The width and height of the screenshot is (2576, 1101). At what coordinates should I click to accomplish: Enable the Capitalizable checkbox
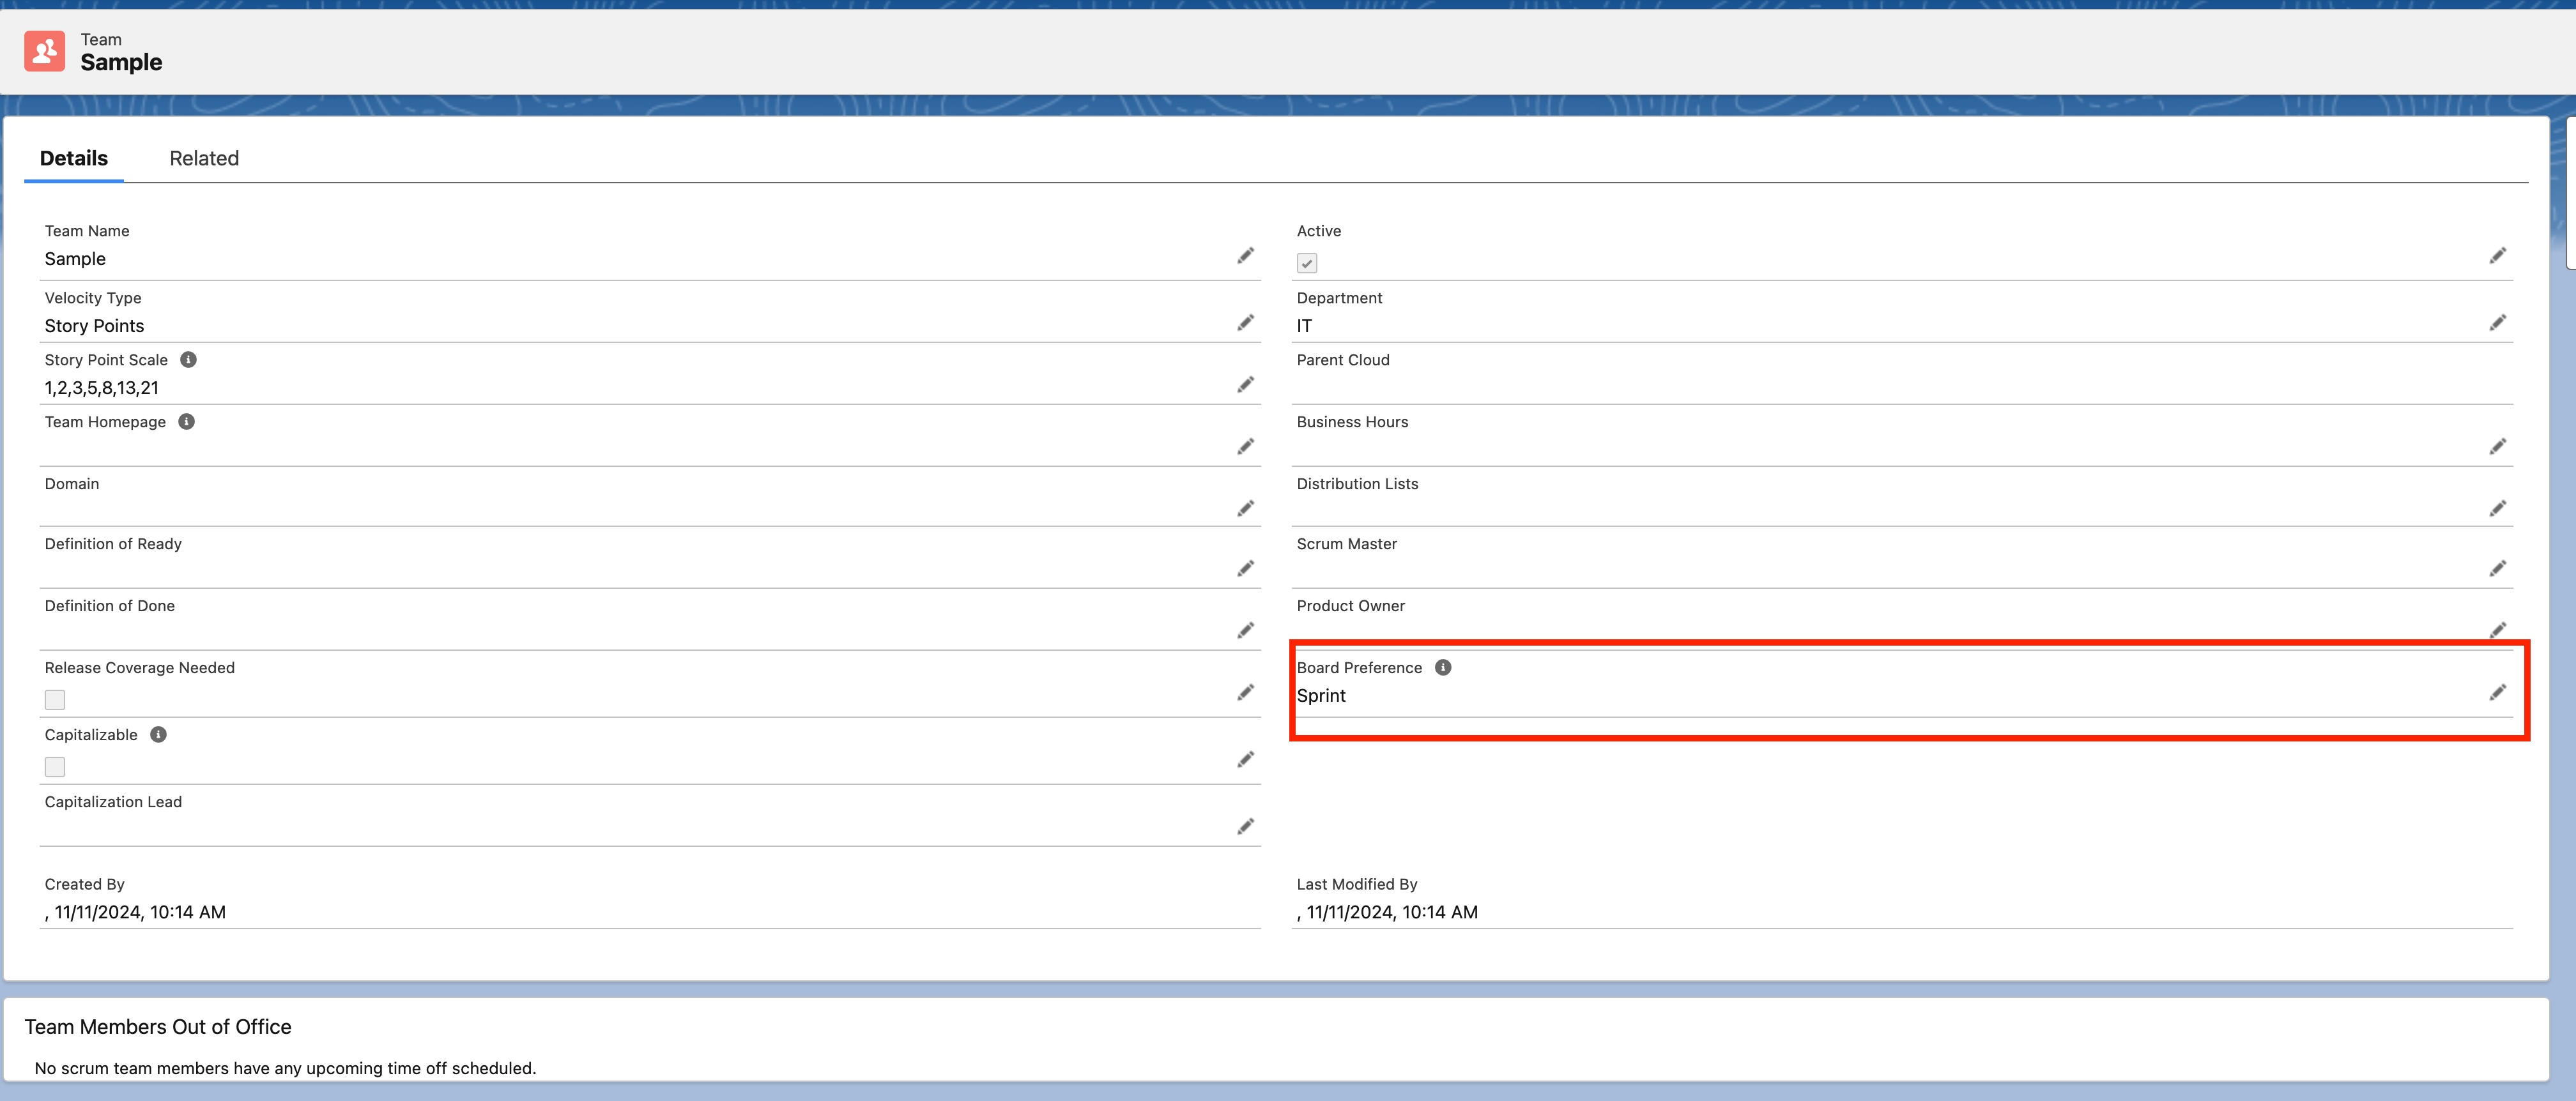[55, 767]
